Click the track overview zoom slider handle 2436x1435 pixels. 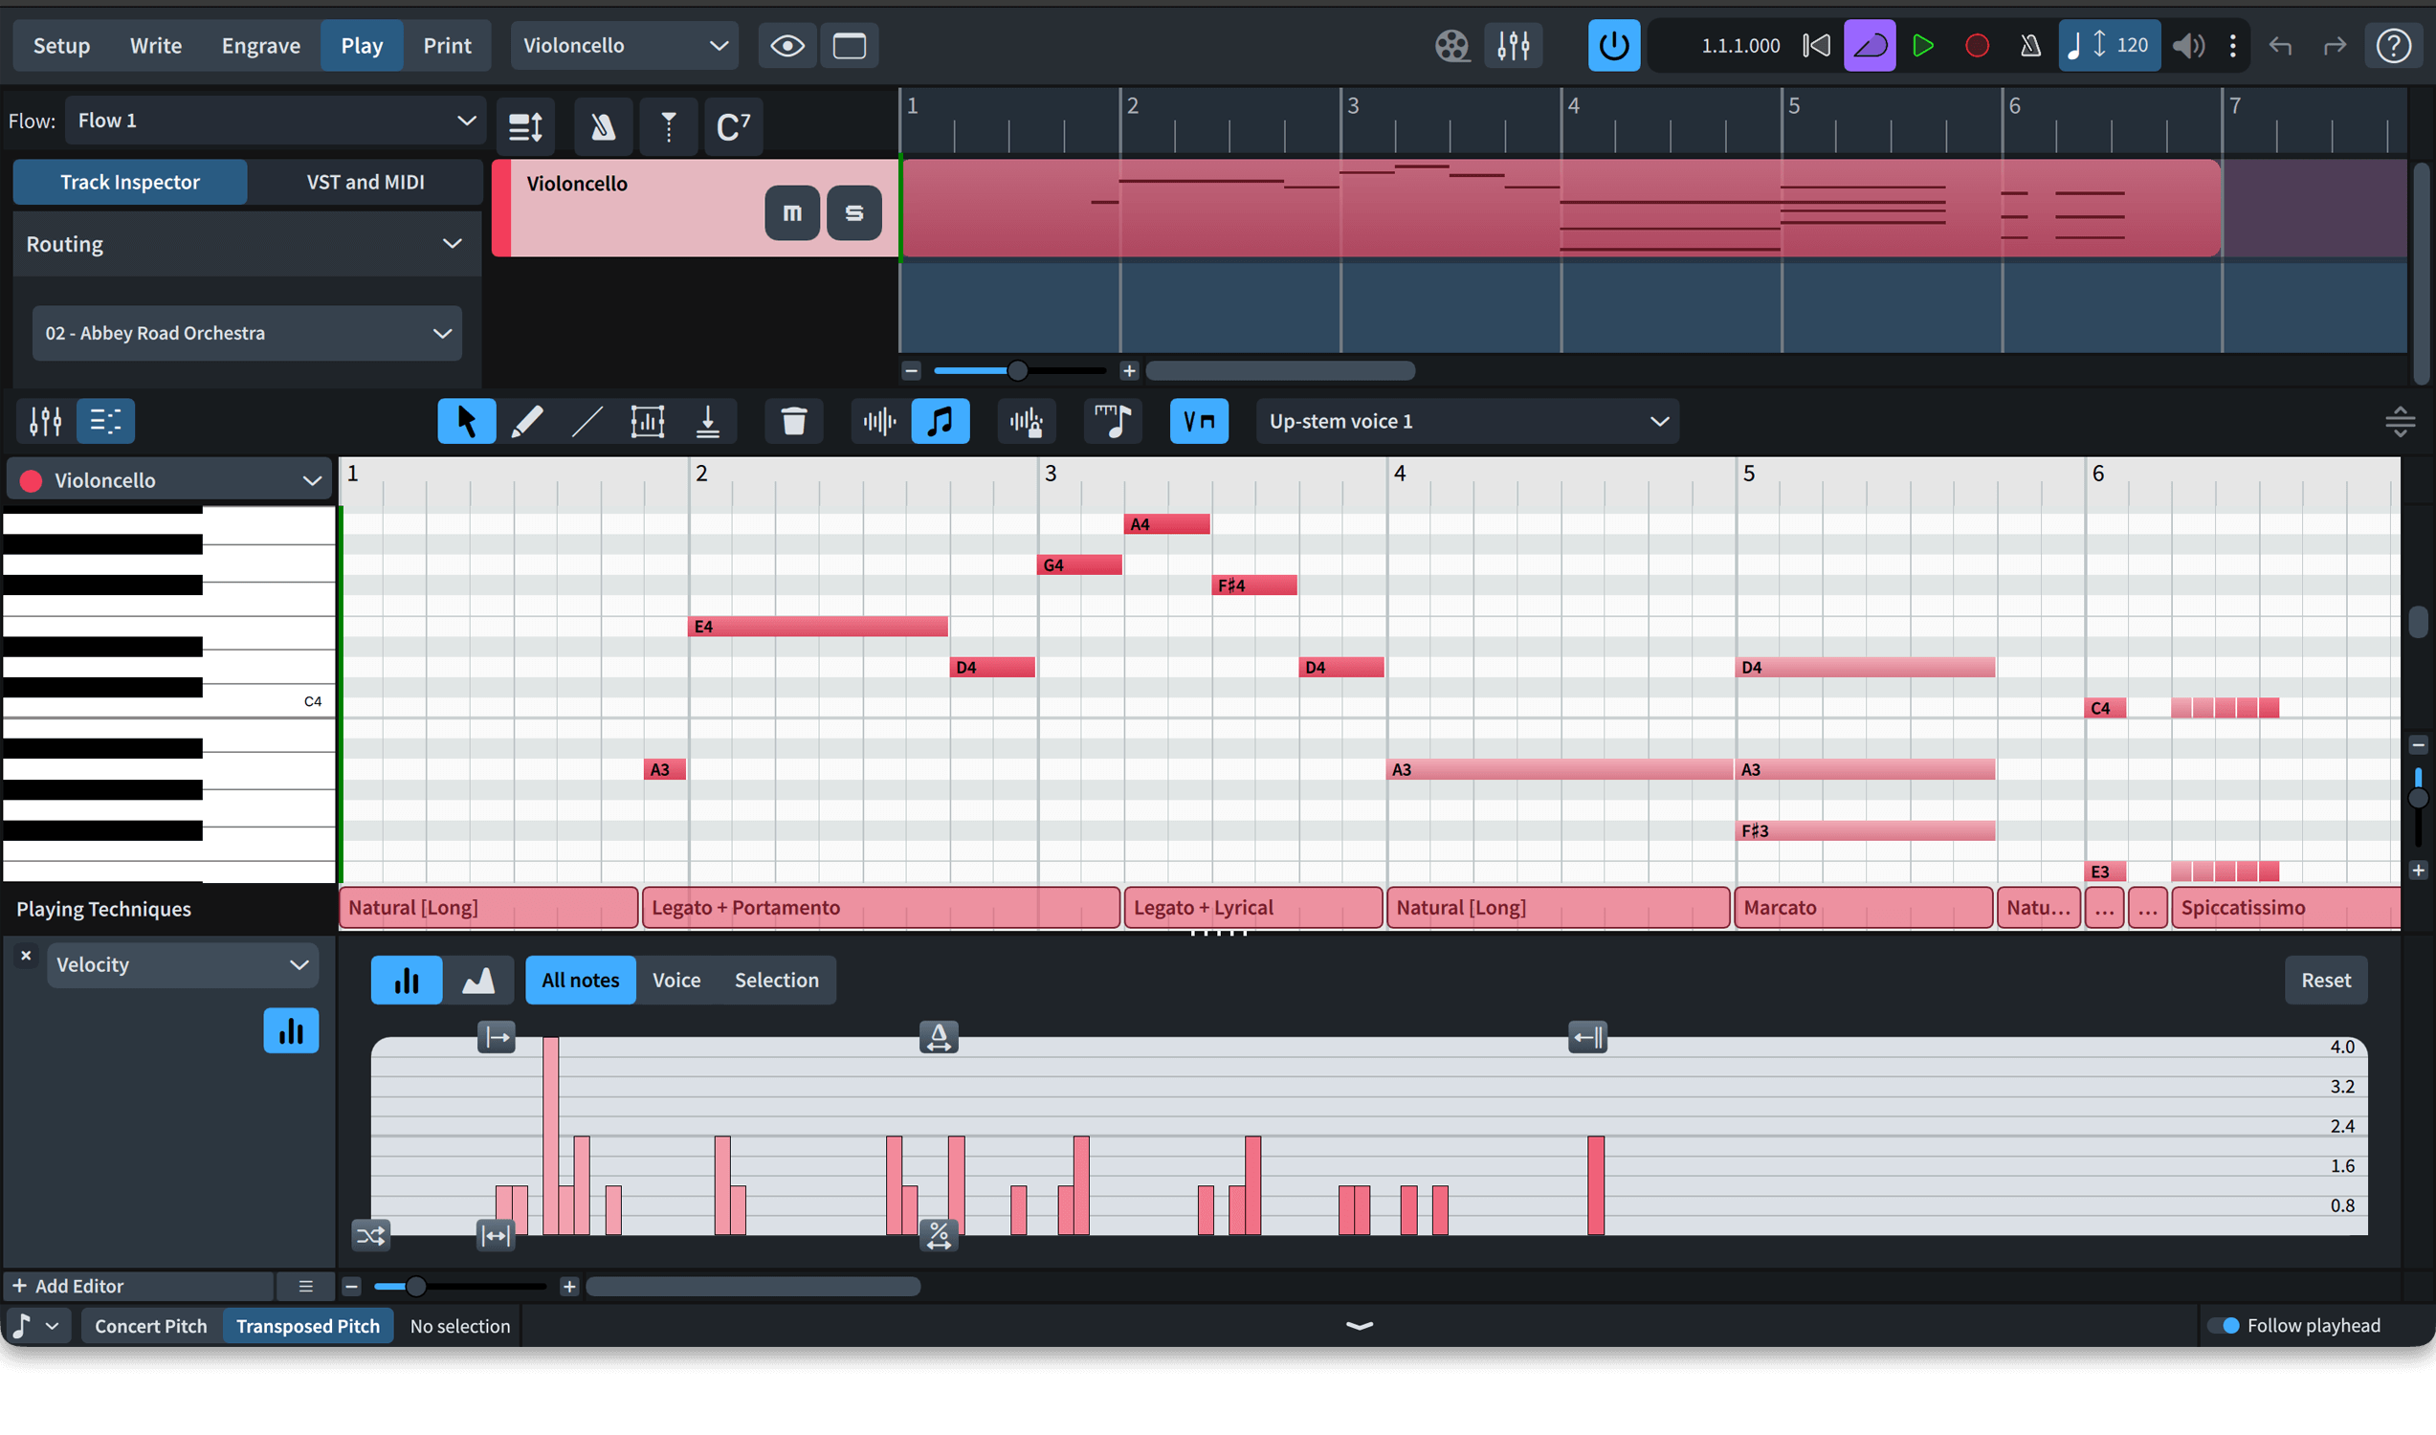pos(1016,370)
